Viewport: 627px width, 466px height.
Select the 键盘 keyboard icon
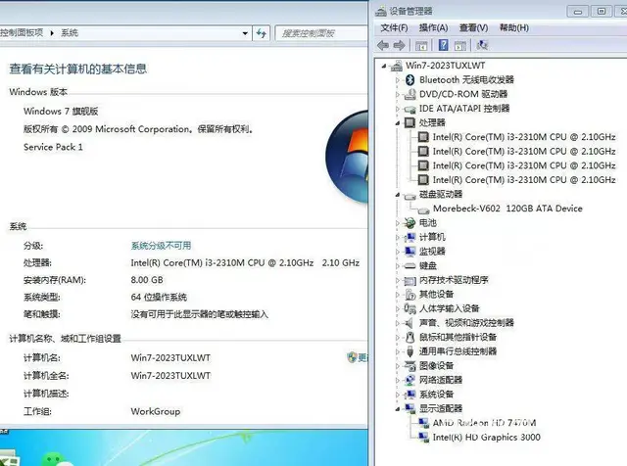click(410, 265)
